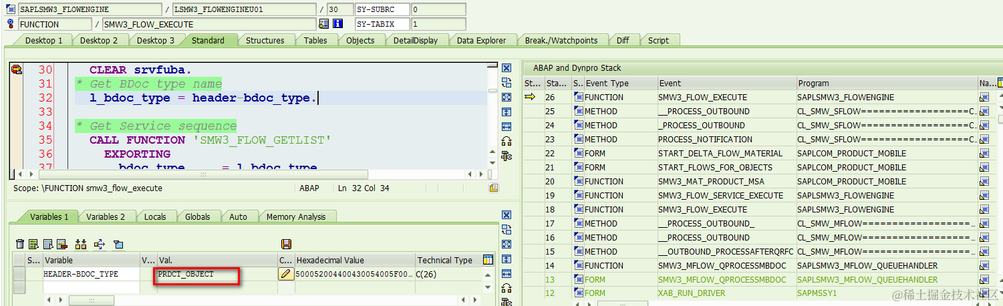Click the SY-SUBRC value field
The image size is (1003, 306).
[x=438, y=9]
